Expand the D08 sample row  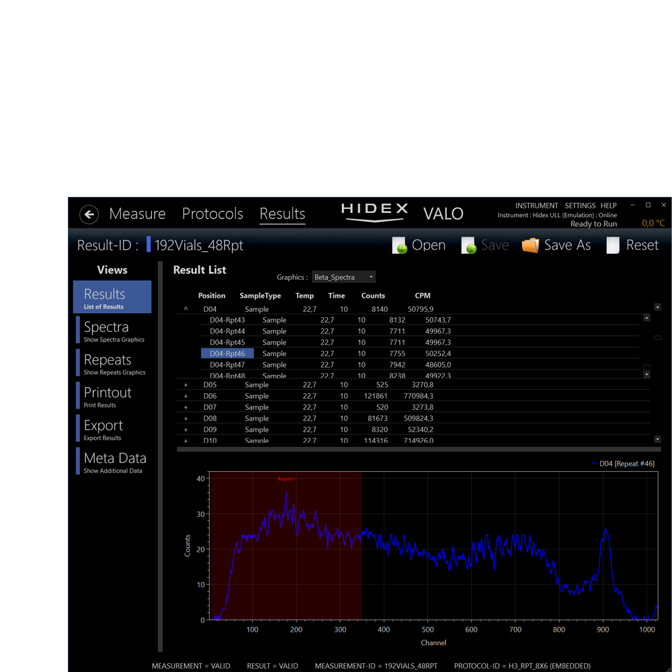click(185, 418)
